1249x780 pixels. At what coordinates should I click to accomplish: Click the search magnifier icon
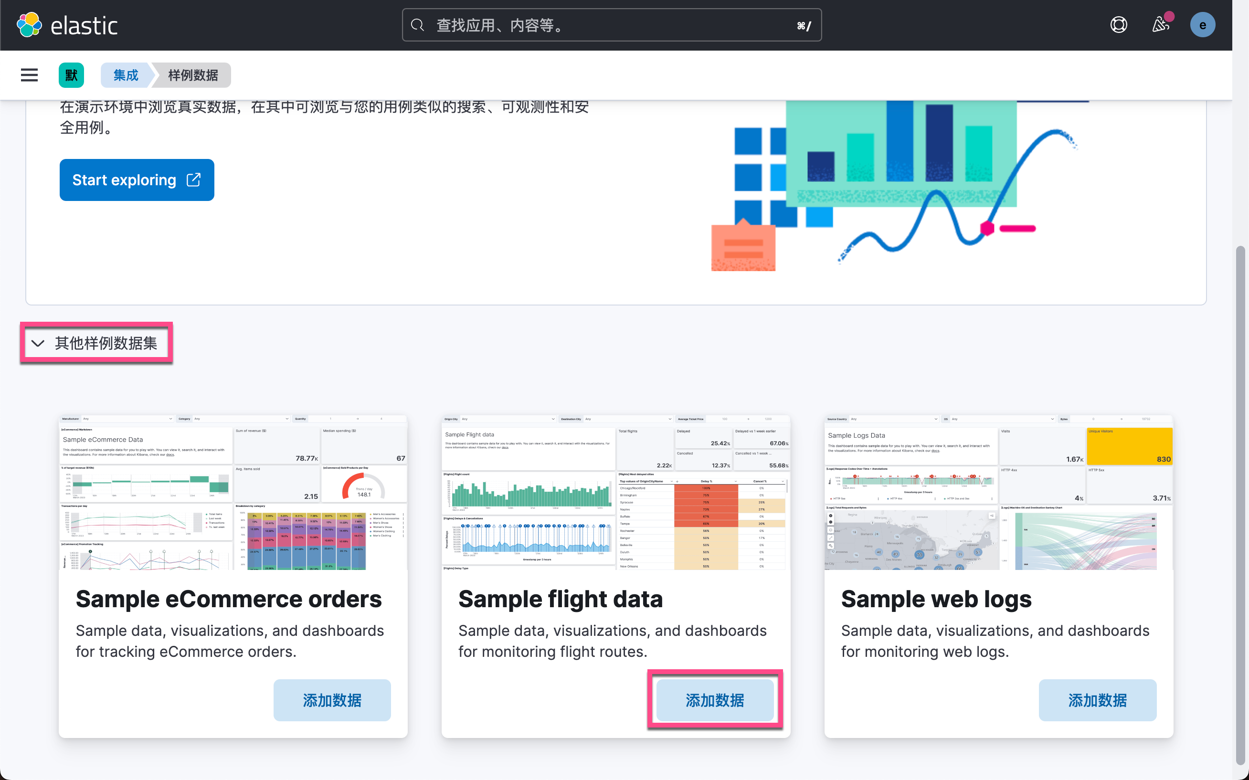[418, 24]
